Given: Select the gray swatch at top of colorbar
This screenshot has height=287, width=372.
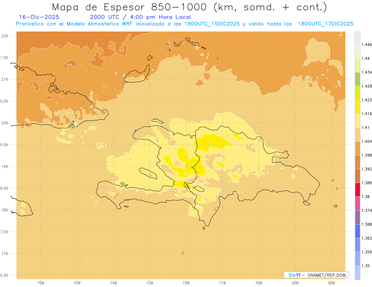Looking at the screenshot, I should [x=357, y=37].
